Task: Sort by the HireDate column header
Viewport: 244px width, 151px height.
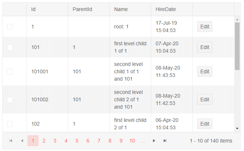Action: 164,9
